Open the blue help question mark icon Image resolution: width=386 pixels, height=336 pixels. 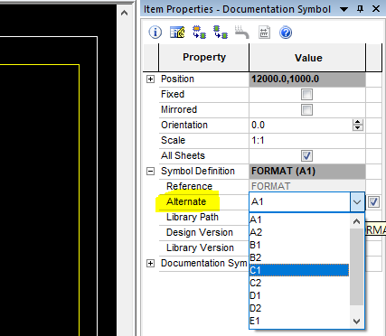[x=286, y=33]
